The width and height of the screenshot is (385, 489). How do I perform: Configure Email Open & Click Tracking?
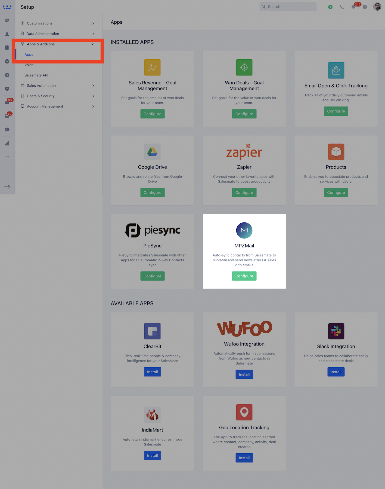pyautogui.click(x=336, y=111)
